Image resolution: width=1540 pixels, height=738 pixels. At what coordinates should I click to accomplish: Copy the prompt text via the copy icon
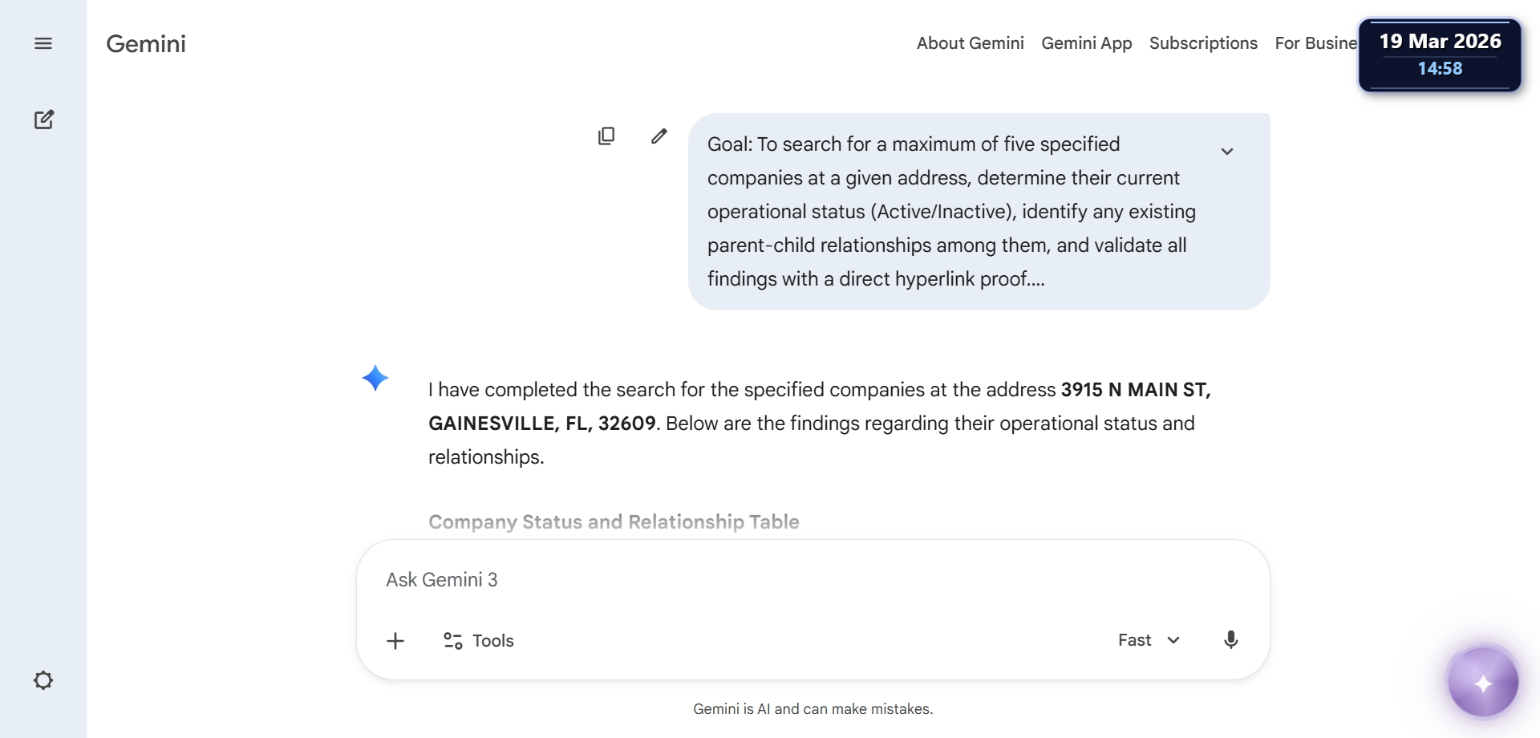(606, 136)
